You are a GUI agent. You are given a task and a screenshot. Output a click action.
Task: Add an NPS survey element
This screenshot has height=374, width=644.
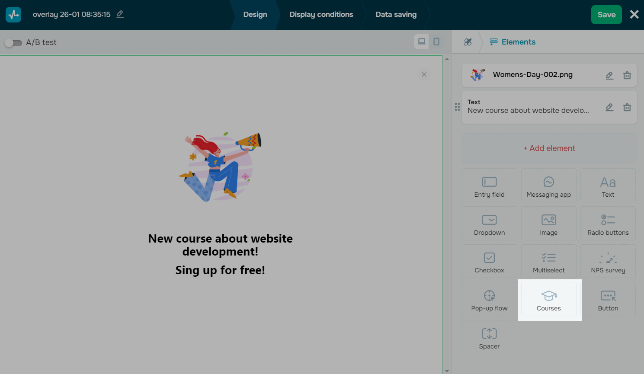(608, 261)
